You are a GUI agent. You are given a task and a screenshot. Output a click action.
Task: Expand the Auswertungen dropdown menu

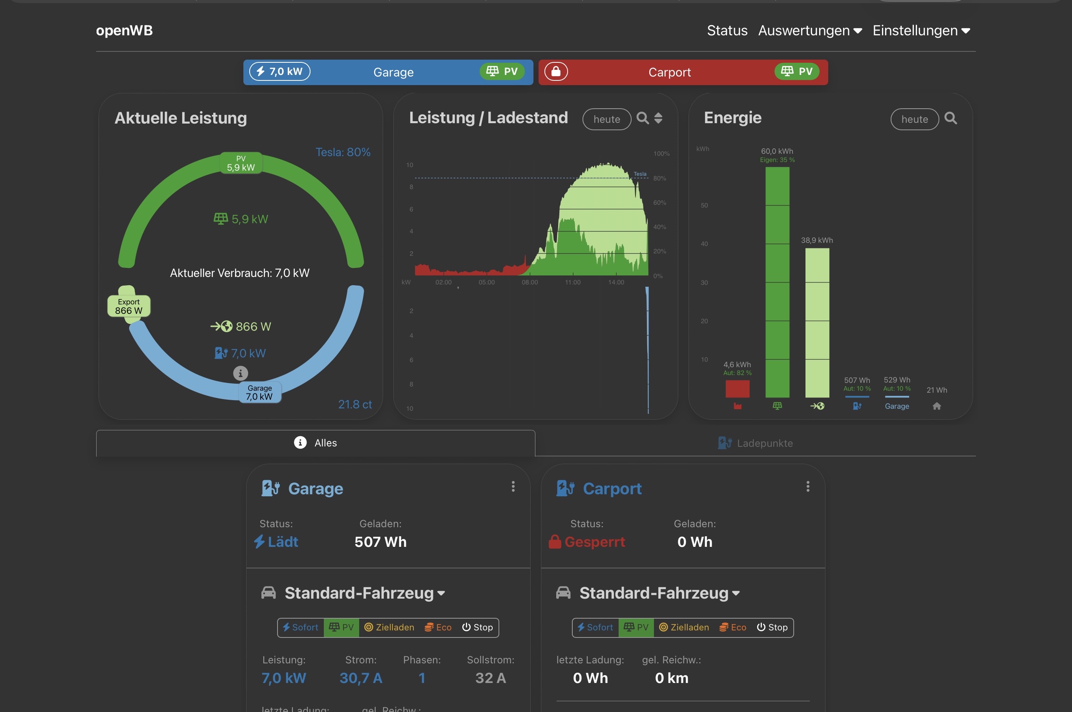[810, 31]
